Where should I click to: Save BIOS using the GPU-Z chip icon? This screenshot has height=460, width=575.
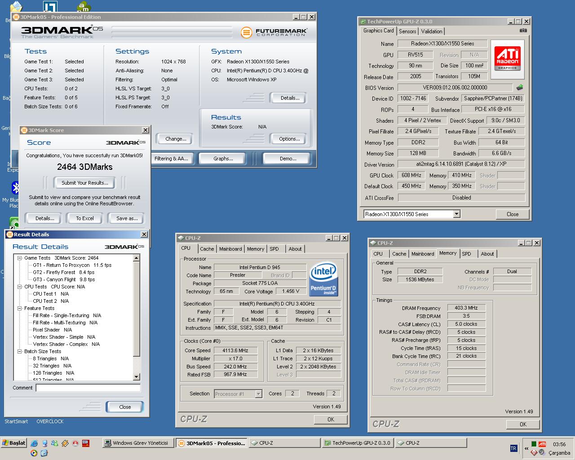520,88
